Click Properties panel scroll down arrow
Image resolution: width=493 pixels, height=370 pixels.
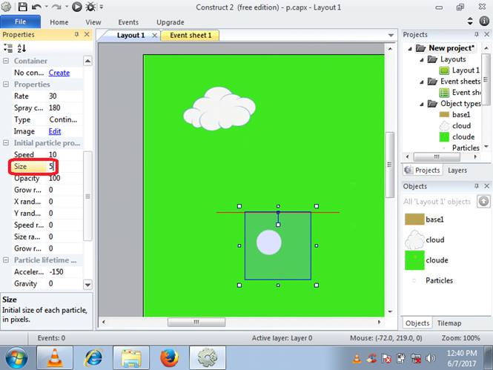(87, 285)
